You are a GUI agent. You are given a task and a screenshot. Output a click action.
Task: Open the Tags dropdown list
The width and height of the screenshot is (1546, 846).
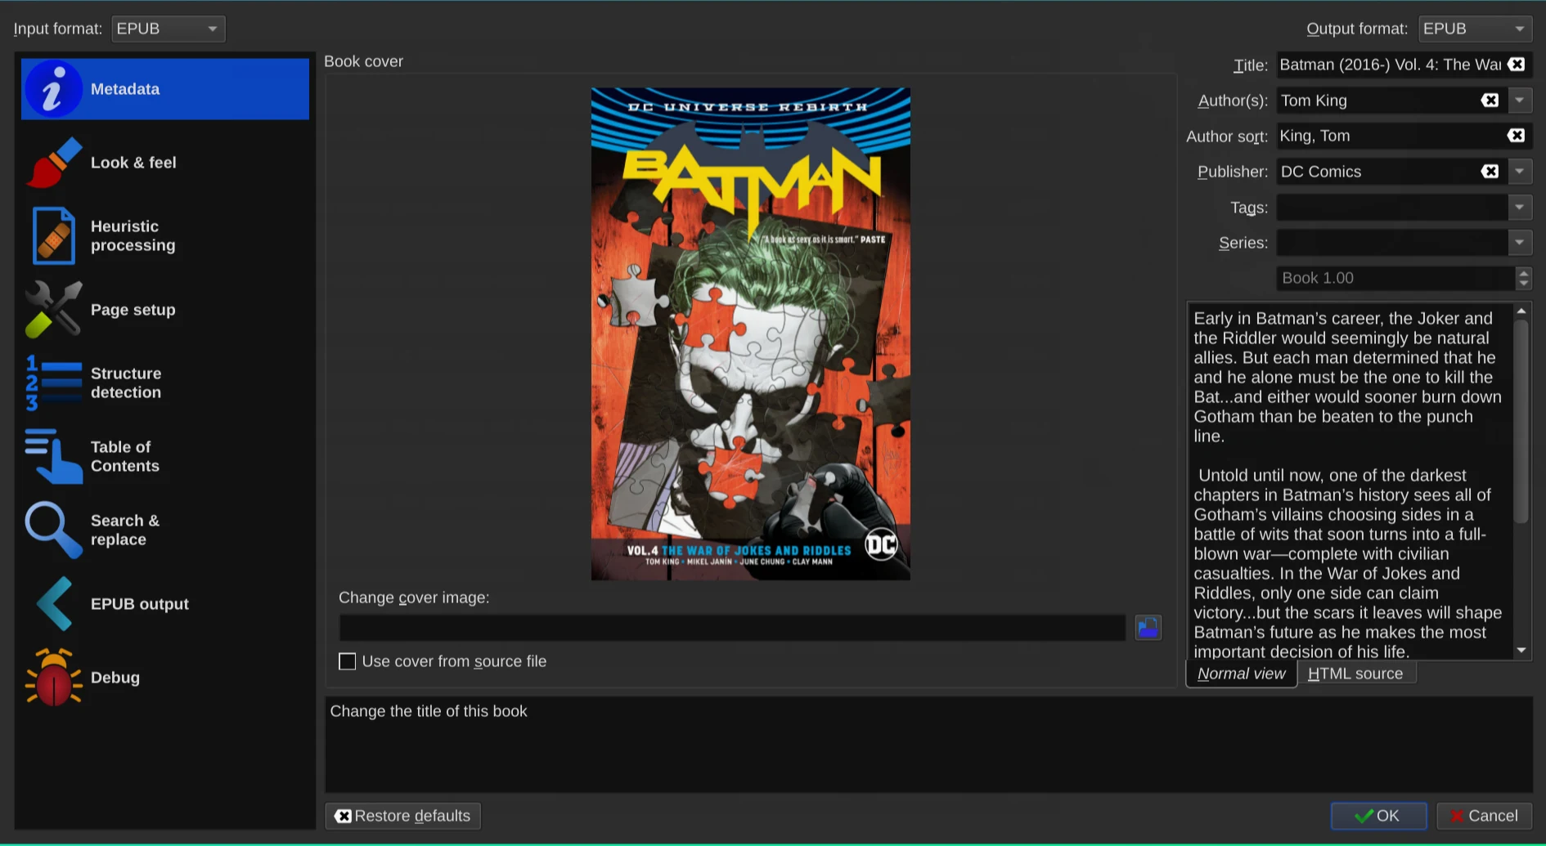[1520, 208]
